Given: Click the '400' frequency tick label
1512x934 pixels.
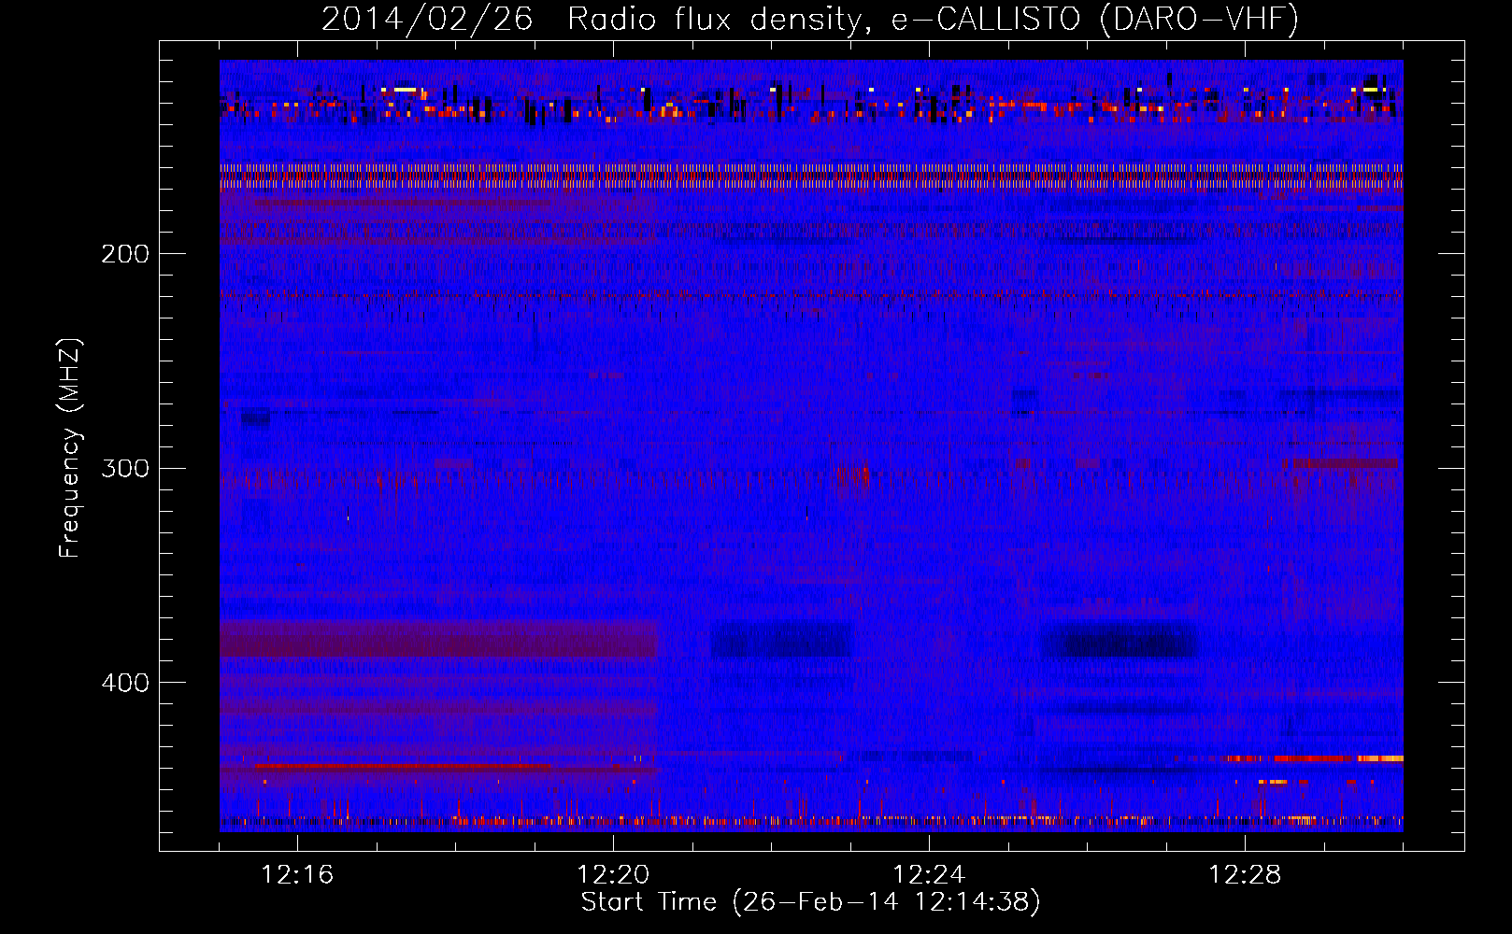Looking at the screenshot, I should point(125,683).
